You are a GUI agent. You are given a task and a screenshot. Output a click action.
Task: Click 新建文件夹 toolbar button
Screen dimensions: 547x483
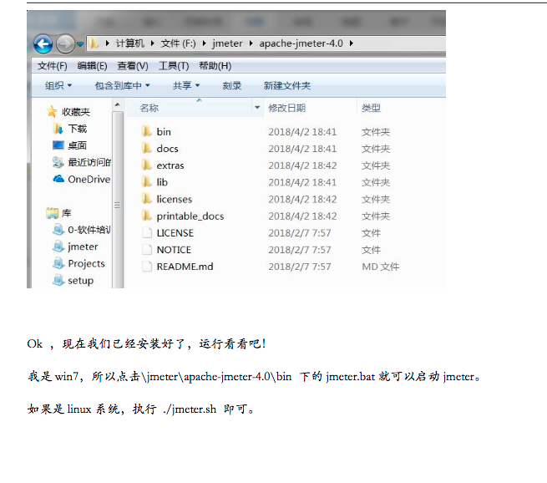(x=287, y=85)
